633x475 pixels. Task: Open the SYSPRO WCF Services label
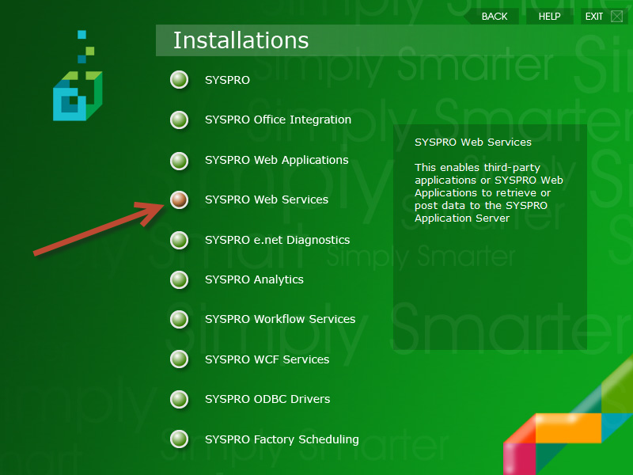[267, 359]
